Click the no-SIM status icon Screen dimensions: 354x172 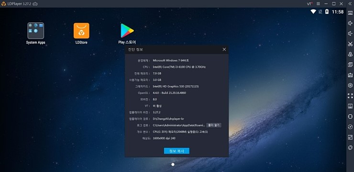tap(320, 12)
